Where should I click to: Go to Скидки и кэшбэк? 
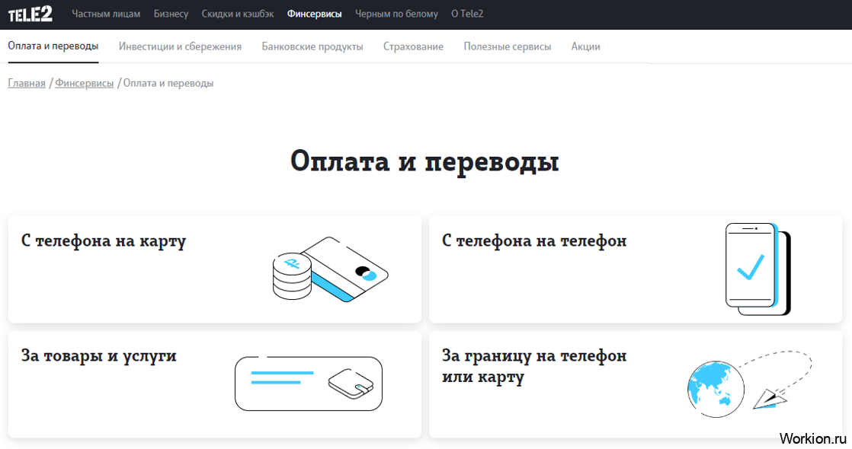[238, 14]
